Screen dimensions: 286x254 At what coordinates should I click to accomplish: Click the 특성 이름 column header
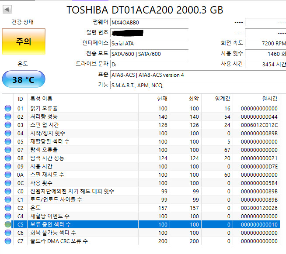click(83, 99)
